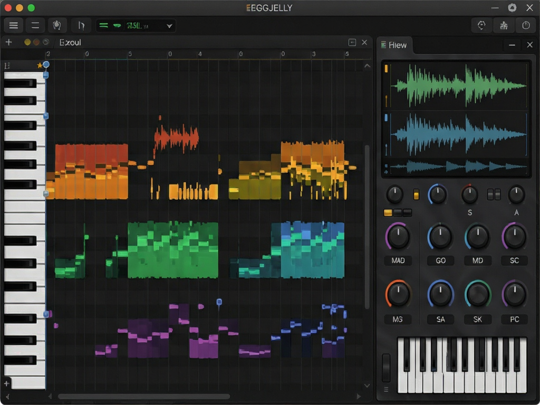Click the blue note marker in purple track
The height and width of the screenshot is (405, 540).
point(219,302)
